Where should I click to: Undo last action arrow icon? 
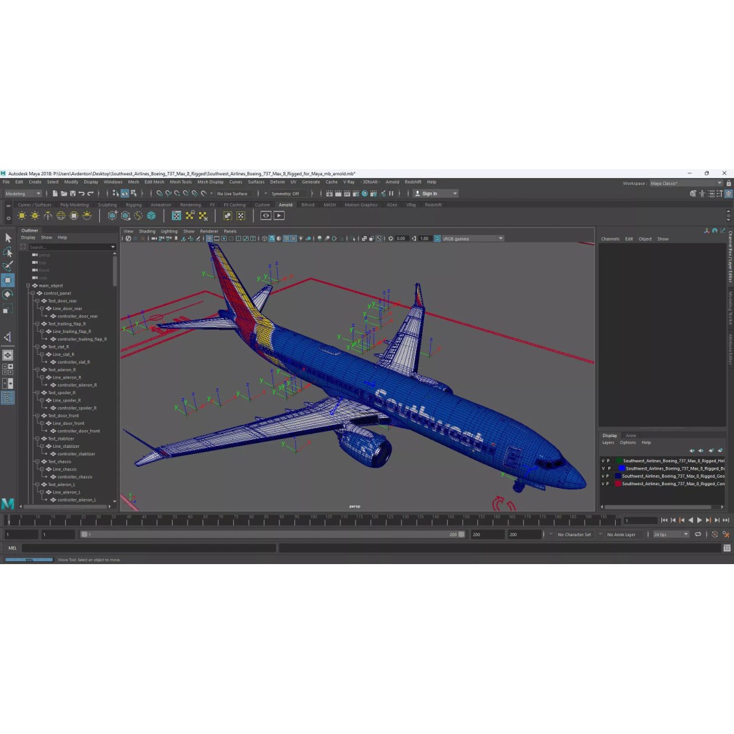pyautogui.click(x=82, y=193)
